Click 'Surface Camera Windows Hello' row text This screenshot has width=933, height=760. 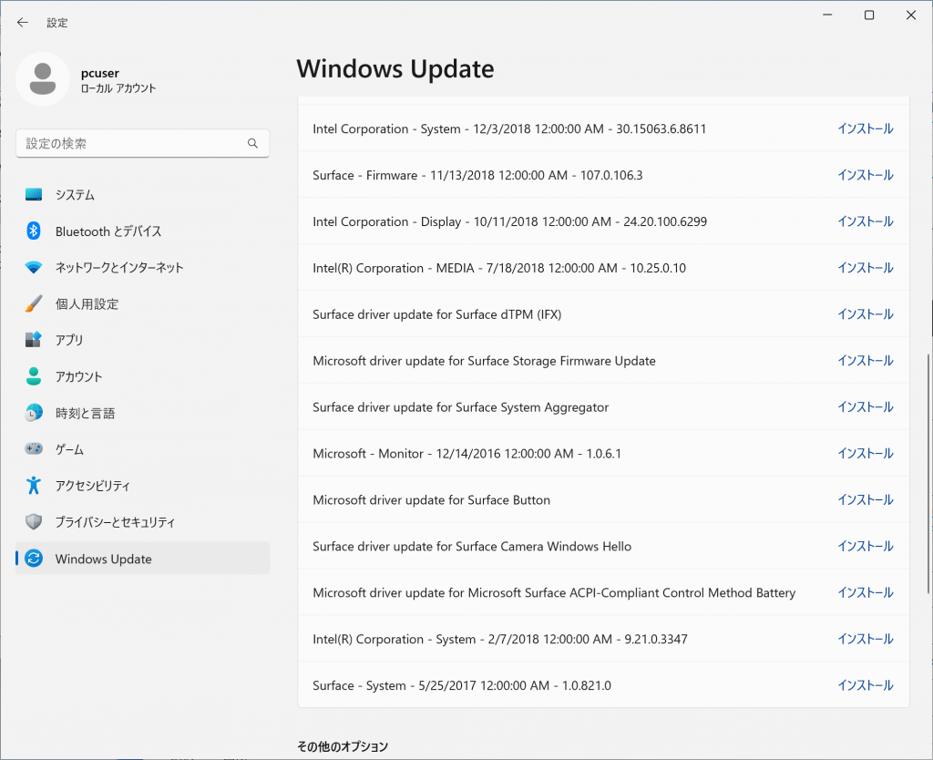472,547
